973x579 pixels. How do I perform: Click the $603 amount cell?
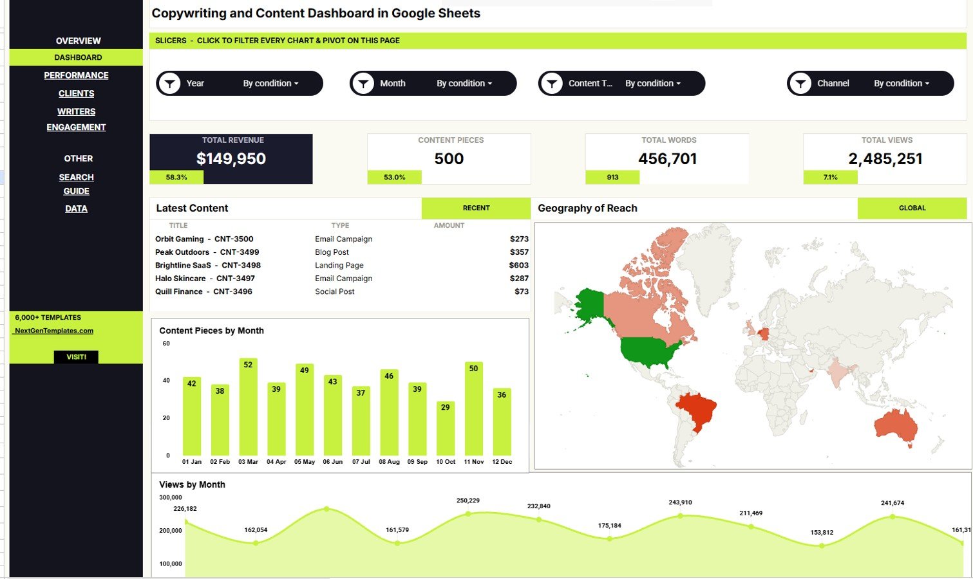tap(518, 265)
